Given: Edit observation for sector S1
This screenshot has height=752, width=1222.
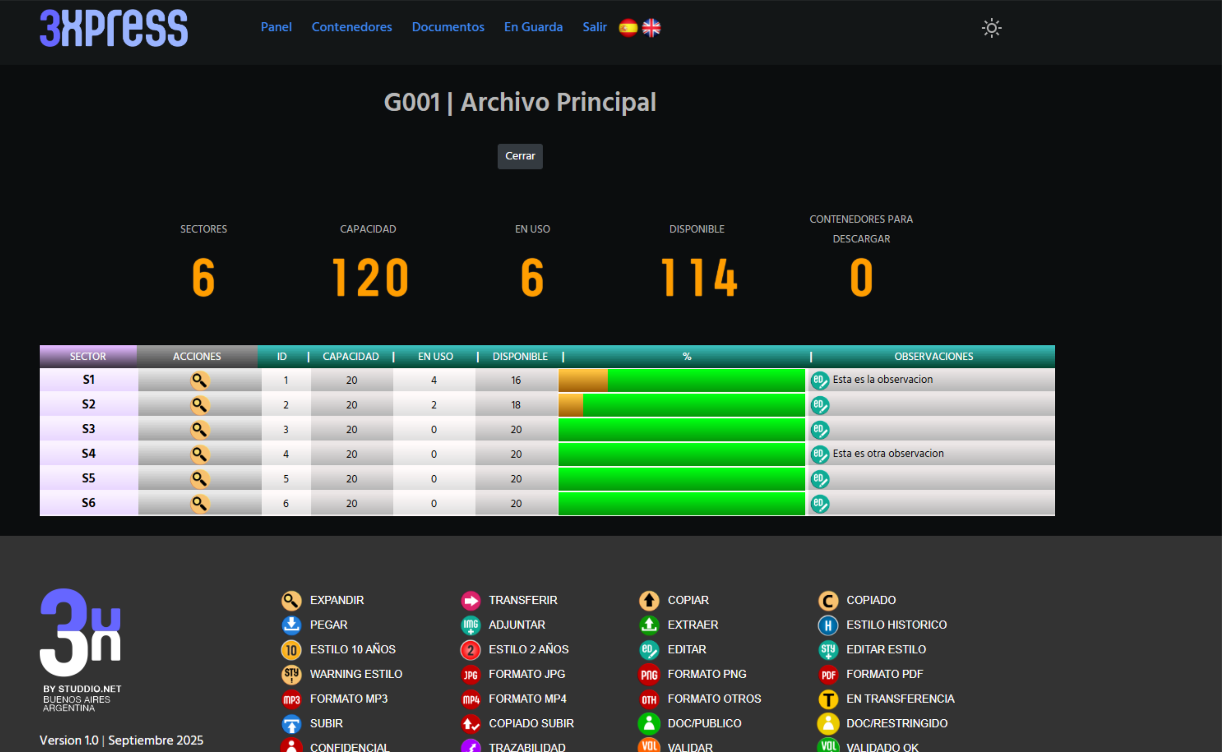Looking at the screenshot, I should click(819, 380).
